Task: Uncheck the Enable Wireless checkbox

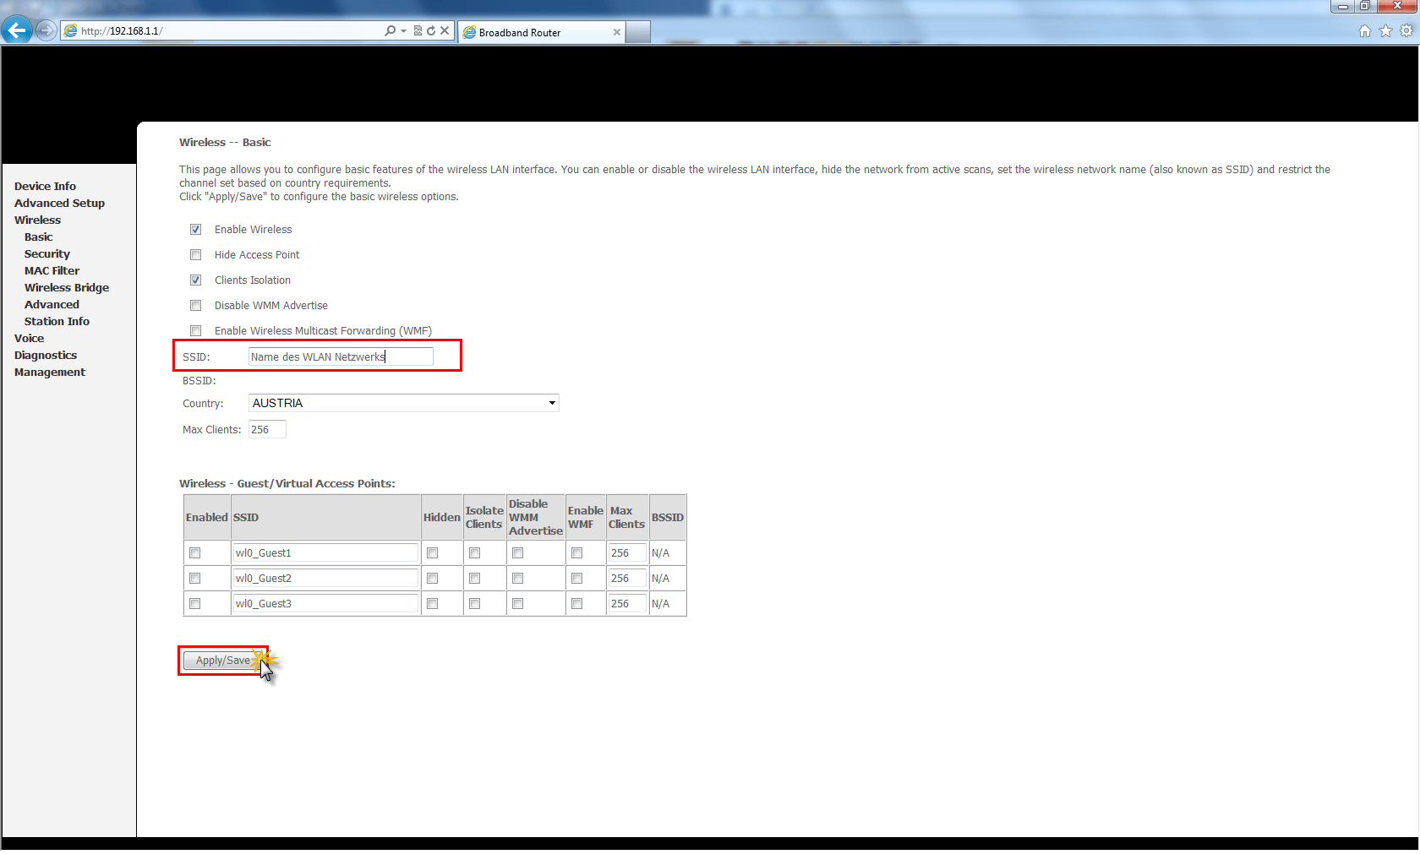Action: [196, 230]
